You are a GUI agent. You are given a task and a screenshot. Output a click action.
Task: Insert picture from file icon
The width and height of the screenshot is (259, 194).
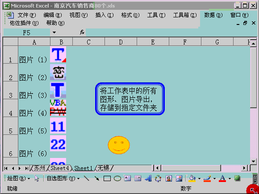coord(179,178)
